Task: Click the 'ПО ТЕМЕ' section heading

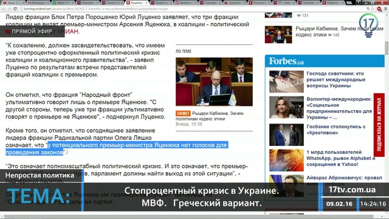Action: tap(184, 51)
